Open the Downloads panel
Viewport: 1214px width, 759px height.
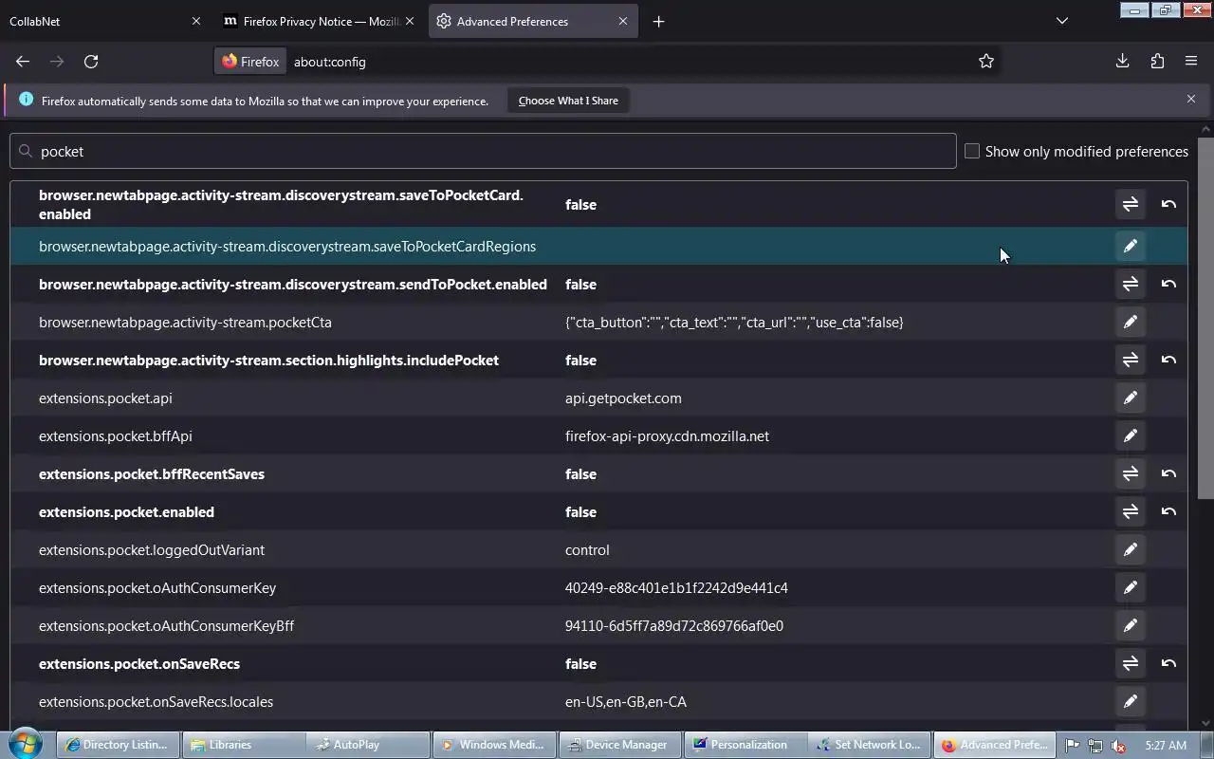[1122, 62]
